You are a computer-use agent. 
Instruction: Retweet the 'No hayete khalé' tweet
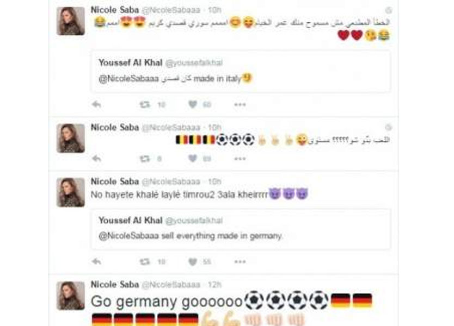click(145, 261)
